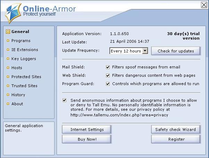Open the About section

17,104
